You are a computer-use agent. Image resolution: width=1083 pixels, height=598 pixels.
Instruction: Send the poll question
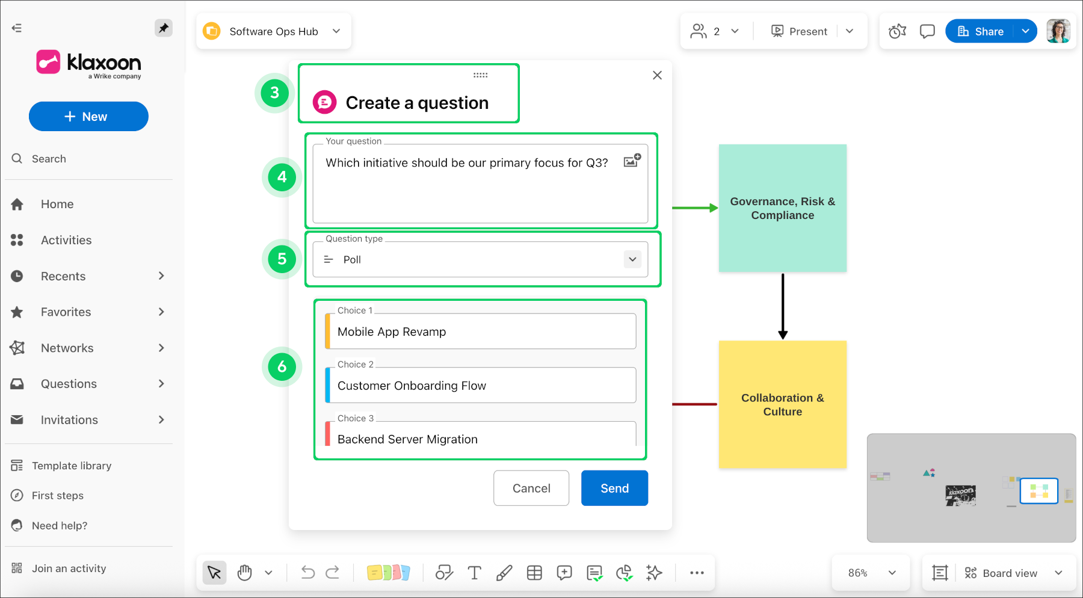(x=614, y=488)
